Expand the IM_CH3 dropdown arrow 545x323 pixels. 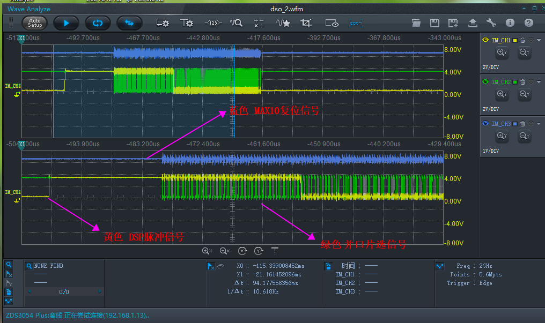point(539,124)
